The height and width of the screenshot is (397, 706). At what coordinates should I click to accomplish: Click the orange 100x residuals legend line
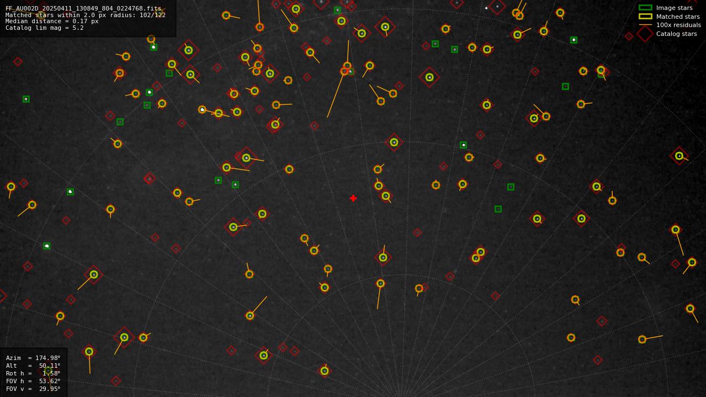(645, 25)
